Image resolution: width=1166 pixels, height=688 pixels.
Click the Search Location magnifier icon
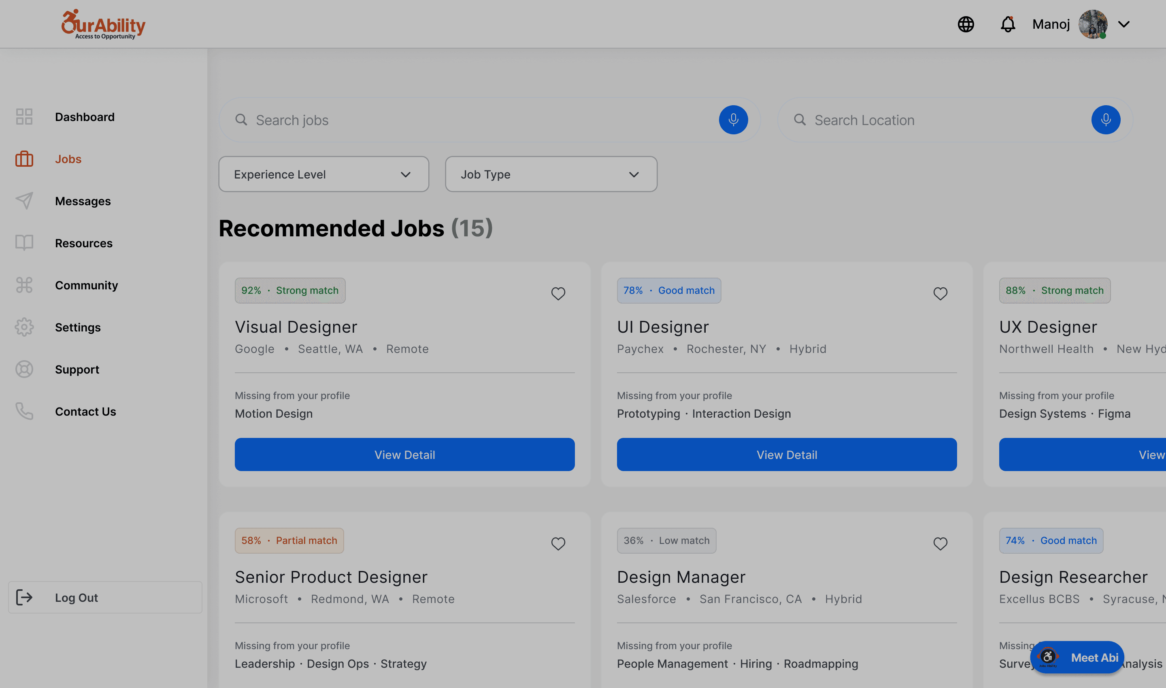[x=800, y=120]
